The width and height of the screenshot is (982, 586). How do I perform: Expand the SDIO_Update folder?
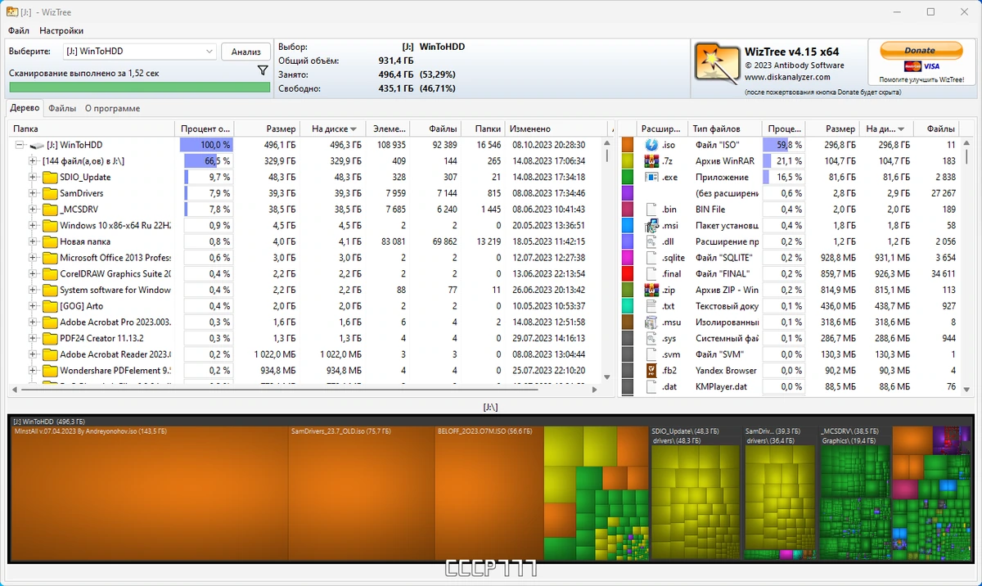(x=34, y=177)
